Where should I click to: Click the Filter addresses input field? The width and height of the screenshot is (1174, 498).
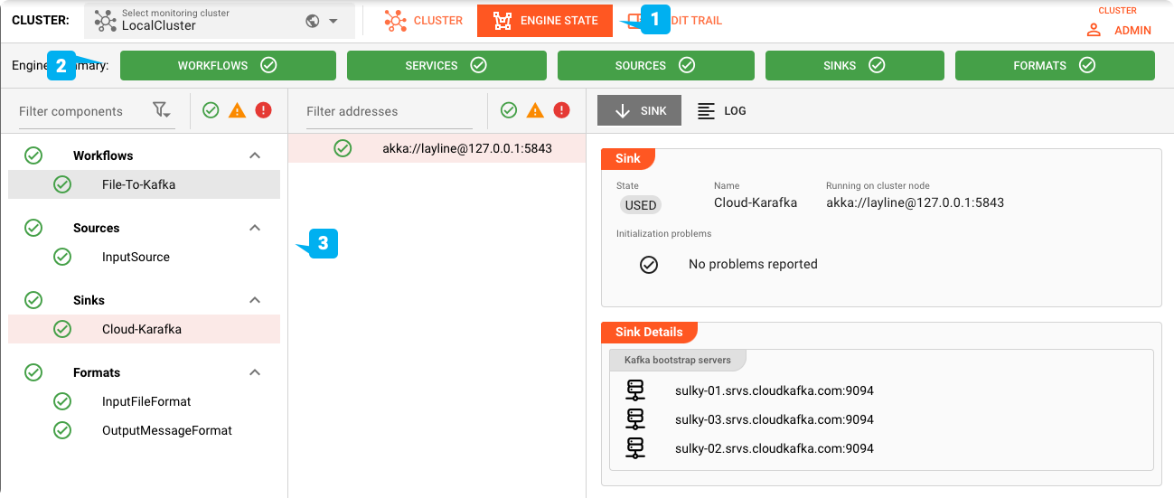389,111
